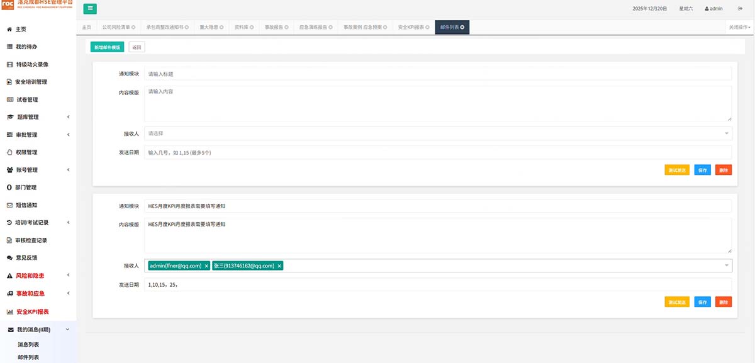Remove the 张三 recipient tag
755x363 pixels.
tap(279, 266)
